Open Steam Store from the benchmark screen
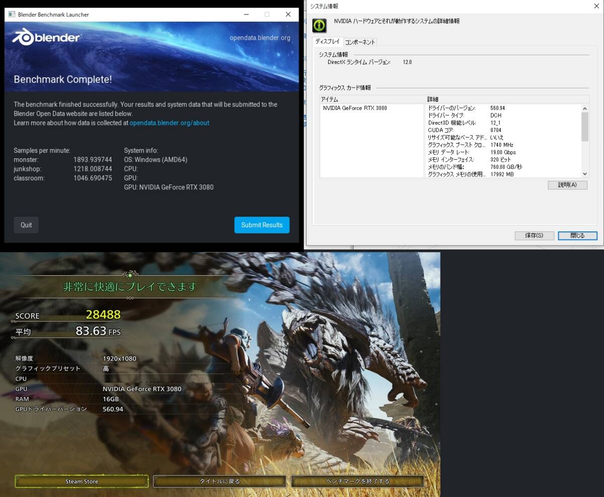Image resolution: width=604 pixels, height=497 pixels. tap(82, 481)
